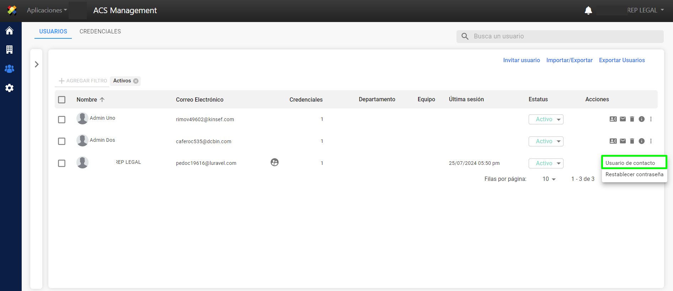Switch to the CREDENCIALES tab
Viewport: 673px width, 291px height.
[x=100, y=31]
